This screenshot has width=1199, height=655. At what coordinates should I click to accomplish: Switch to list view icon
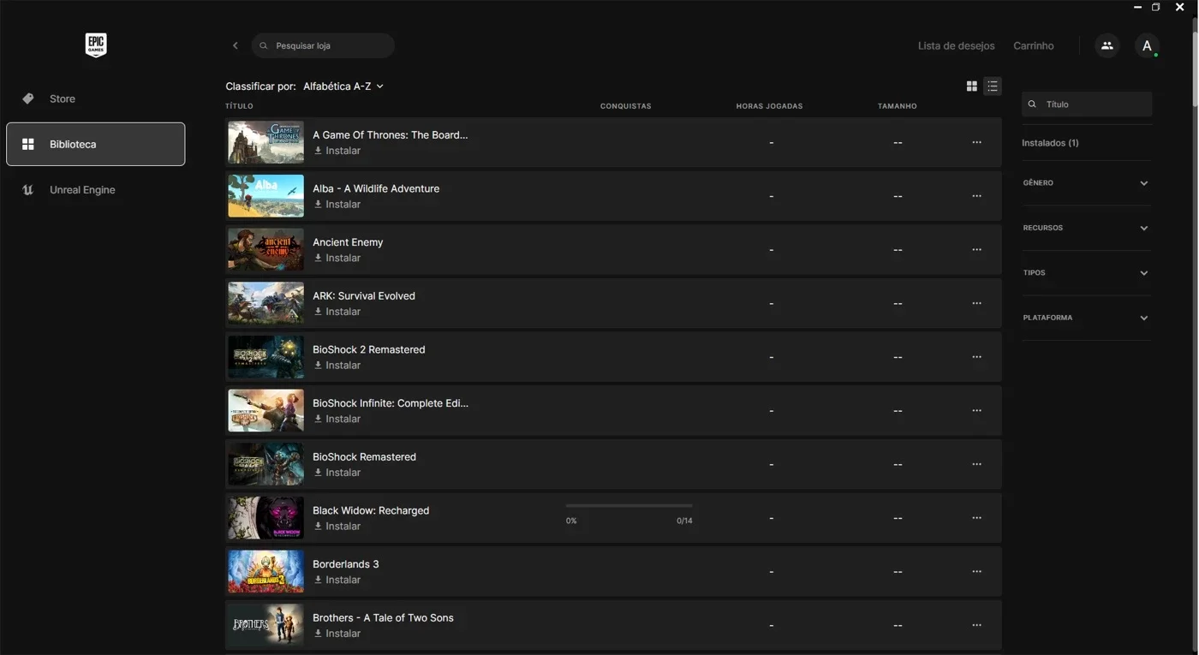[x=993, y=86]
